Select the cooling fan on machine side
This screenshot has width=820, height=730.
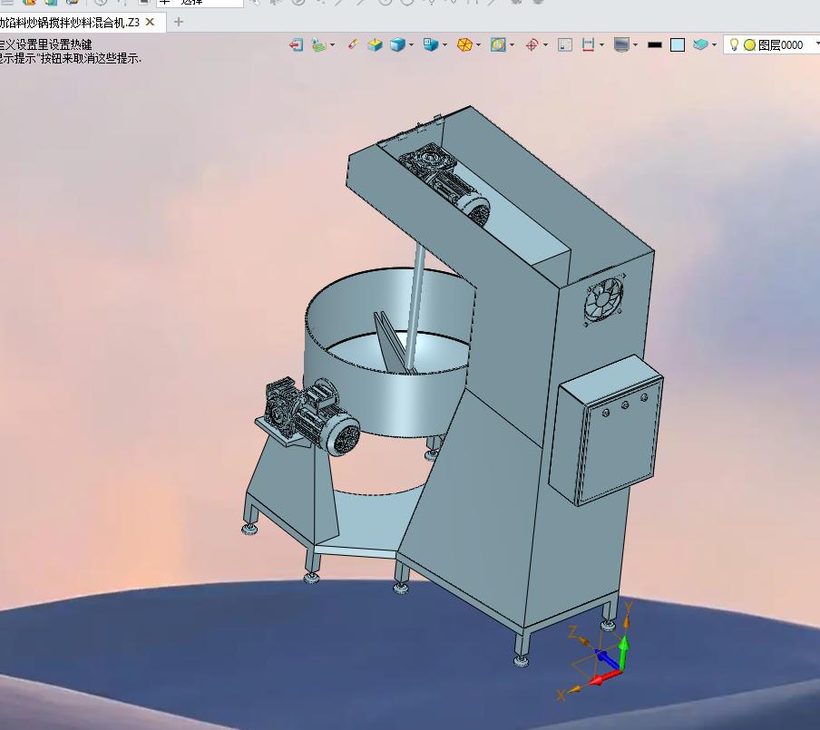(x=604, y=300)
